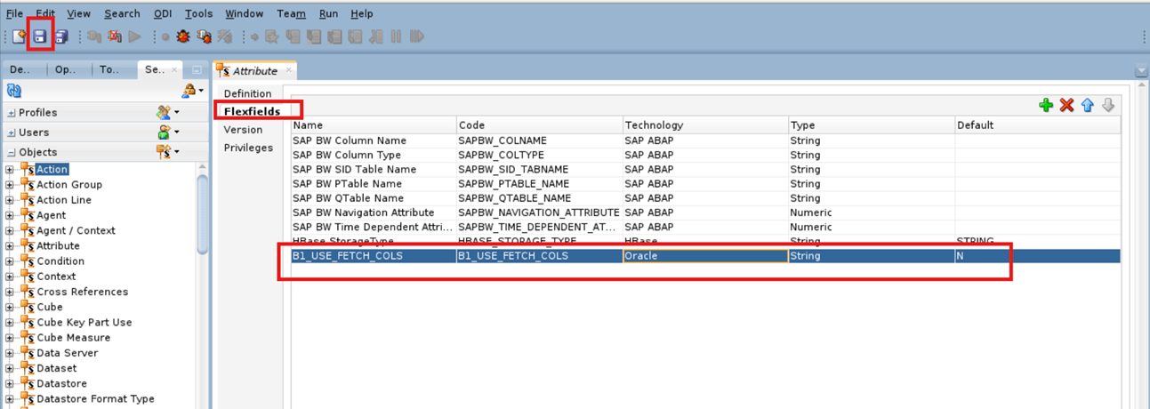
Task: Open the Definition side tab
Action: (247, 93)
